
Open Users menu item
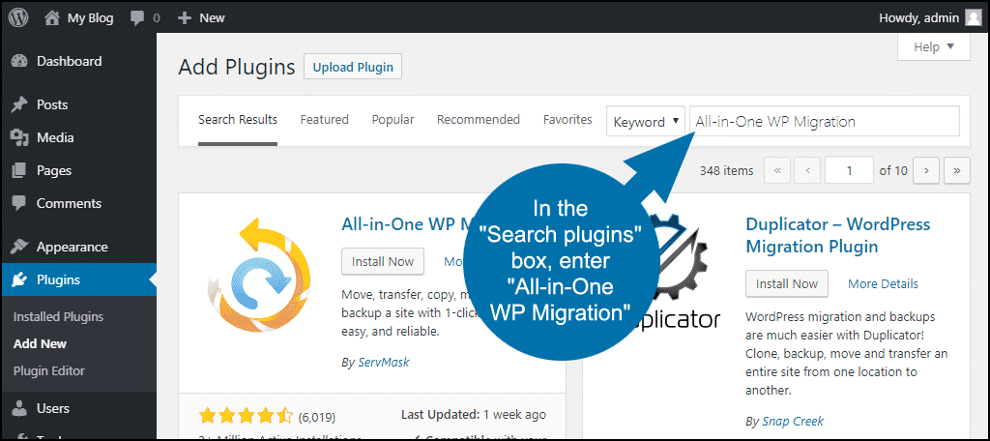(78, 409)
